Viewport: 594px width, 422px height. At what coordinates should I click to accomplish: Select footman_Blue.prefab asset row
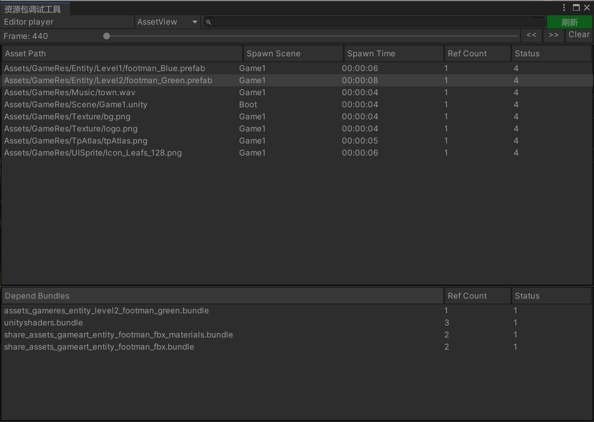(297, 68)
